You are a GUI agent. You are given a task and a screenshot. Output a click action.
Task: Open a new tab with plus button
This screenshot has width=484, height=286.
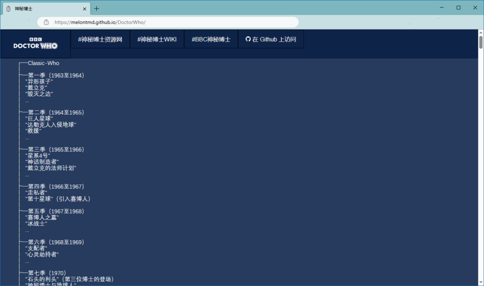tap(96, 8)
